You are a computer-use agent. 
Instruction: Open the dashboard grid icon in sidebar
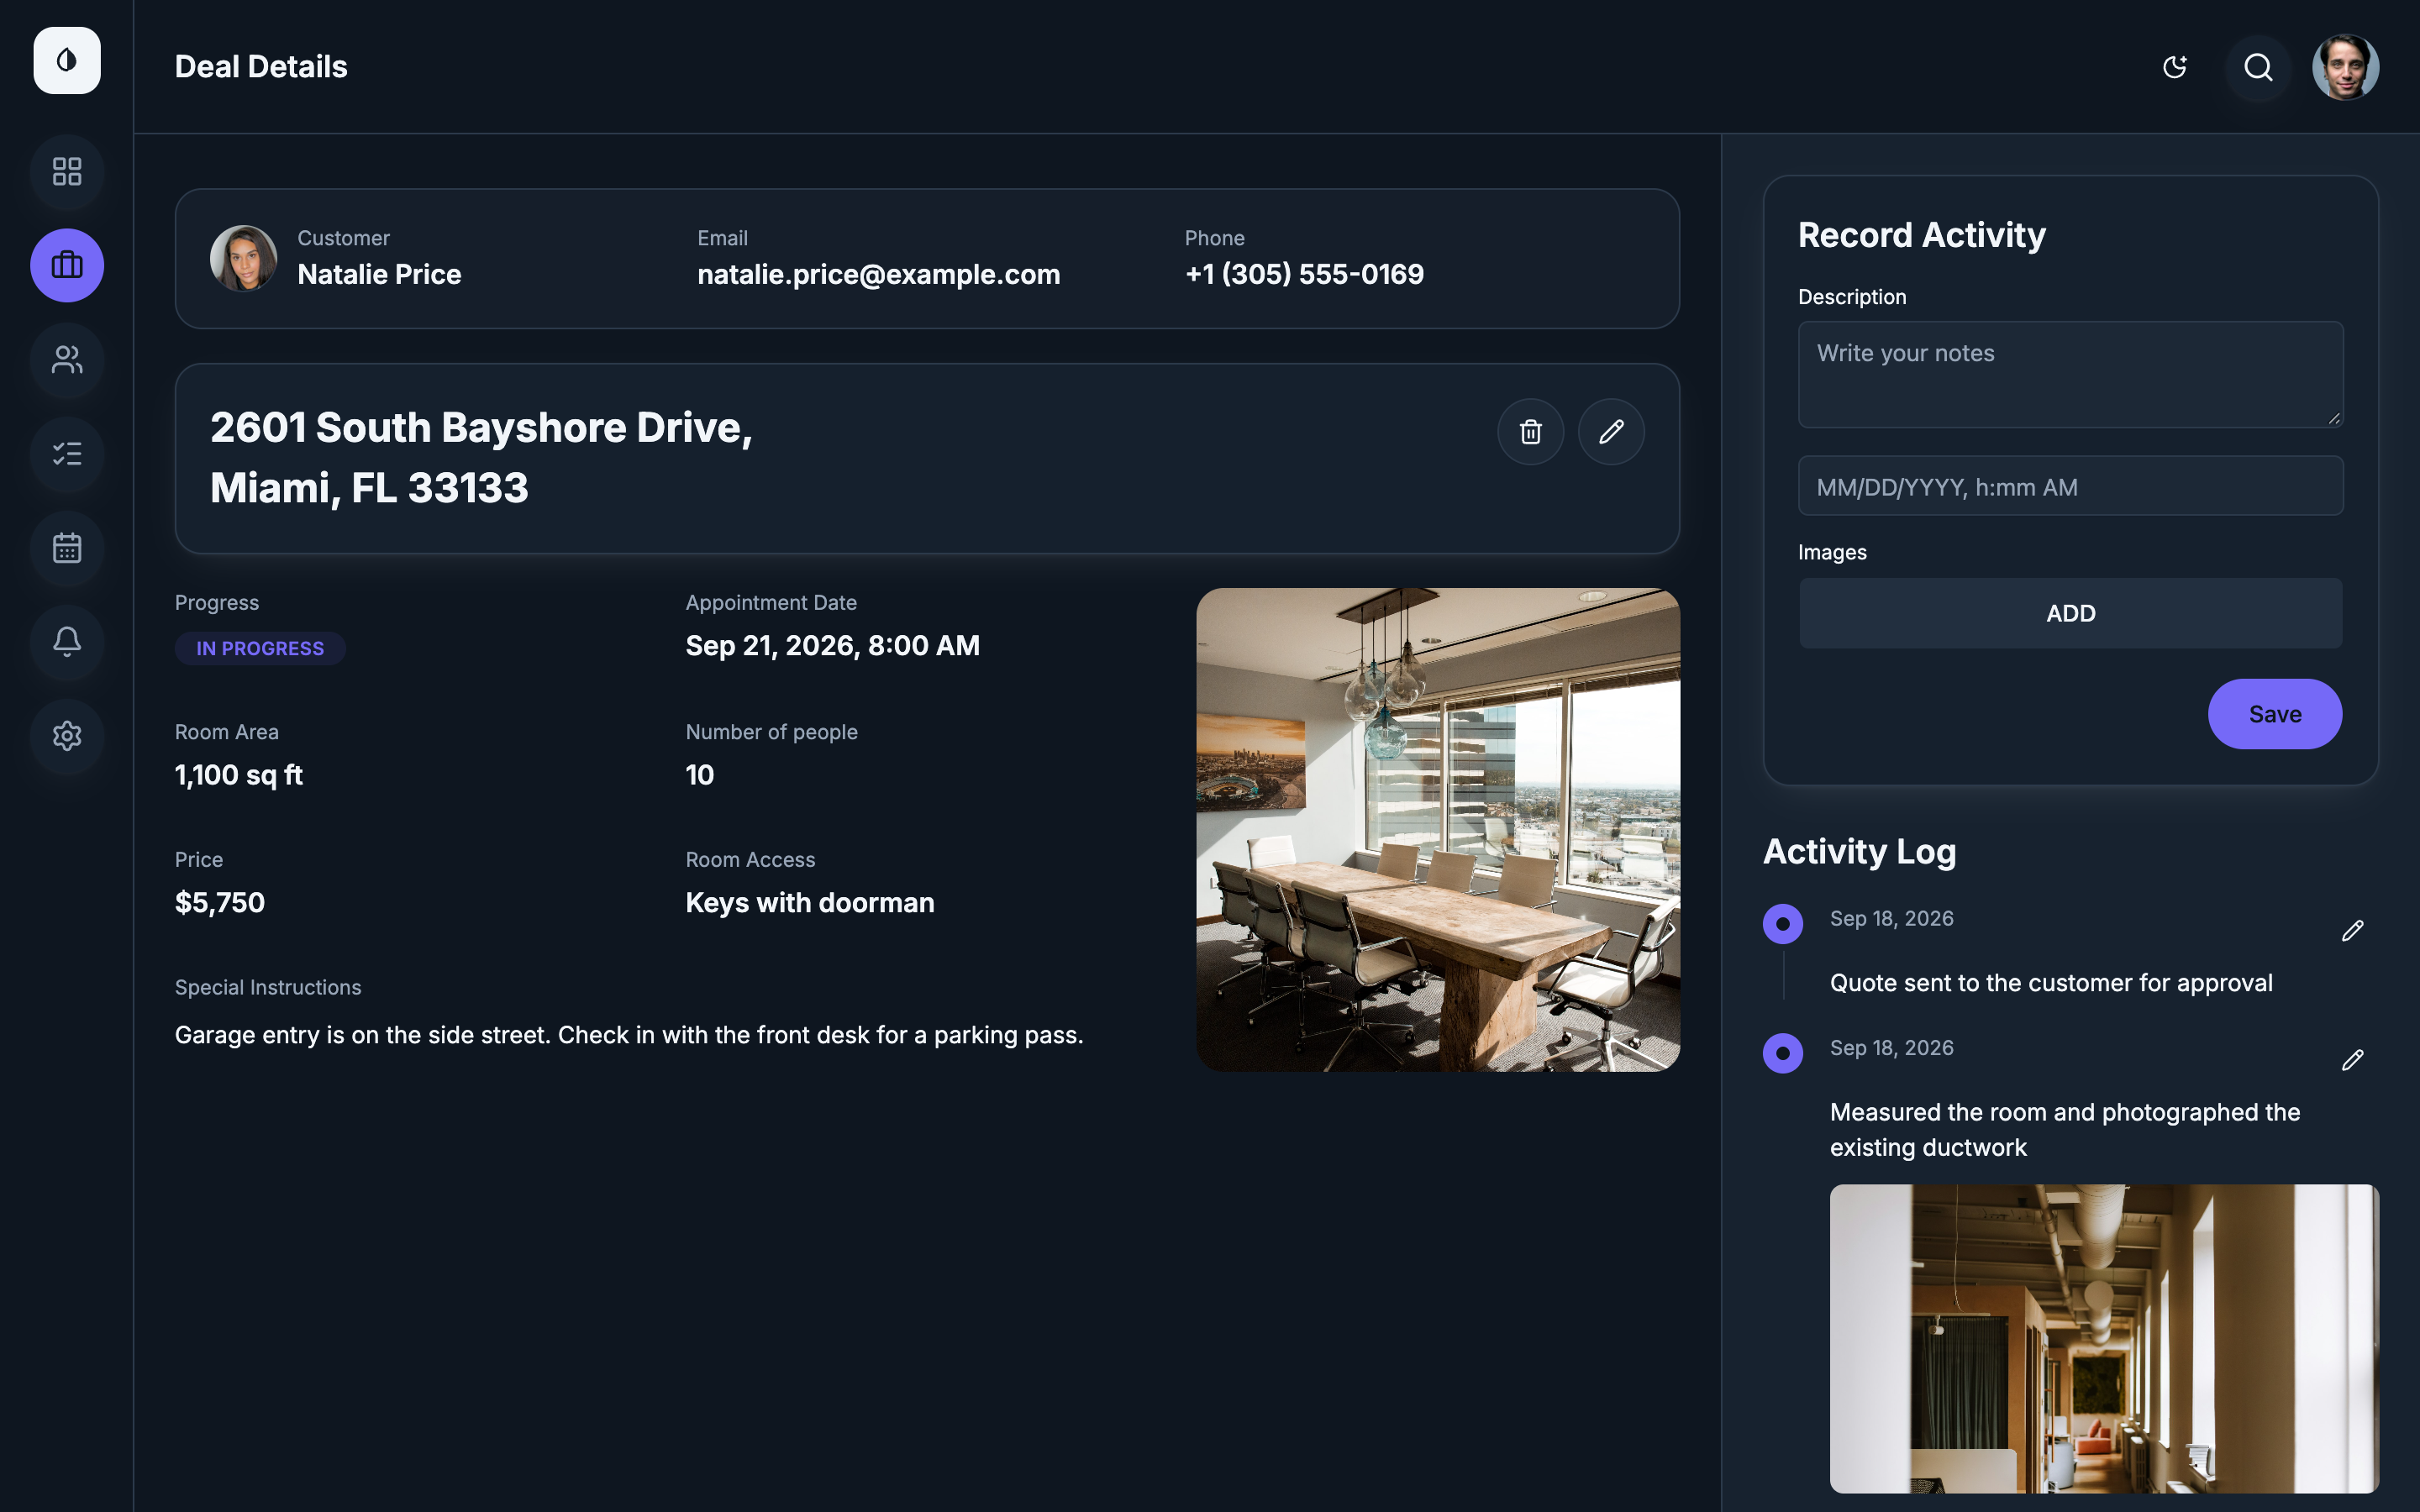pyautogui.click(x=67, y=171)
